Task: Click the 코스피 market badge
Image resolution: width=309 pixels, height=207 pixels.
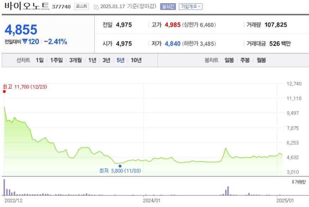Action: coord(82,6)
